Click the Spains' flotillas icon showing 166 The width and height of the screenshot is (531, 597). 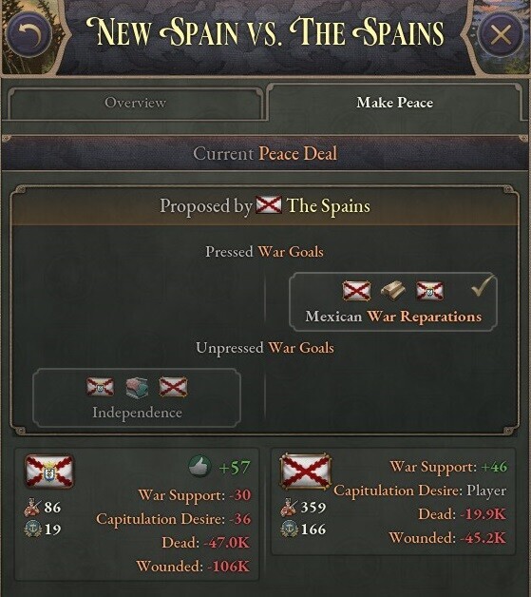(x=289, y=530)
